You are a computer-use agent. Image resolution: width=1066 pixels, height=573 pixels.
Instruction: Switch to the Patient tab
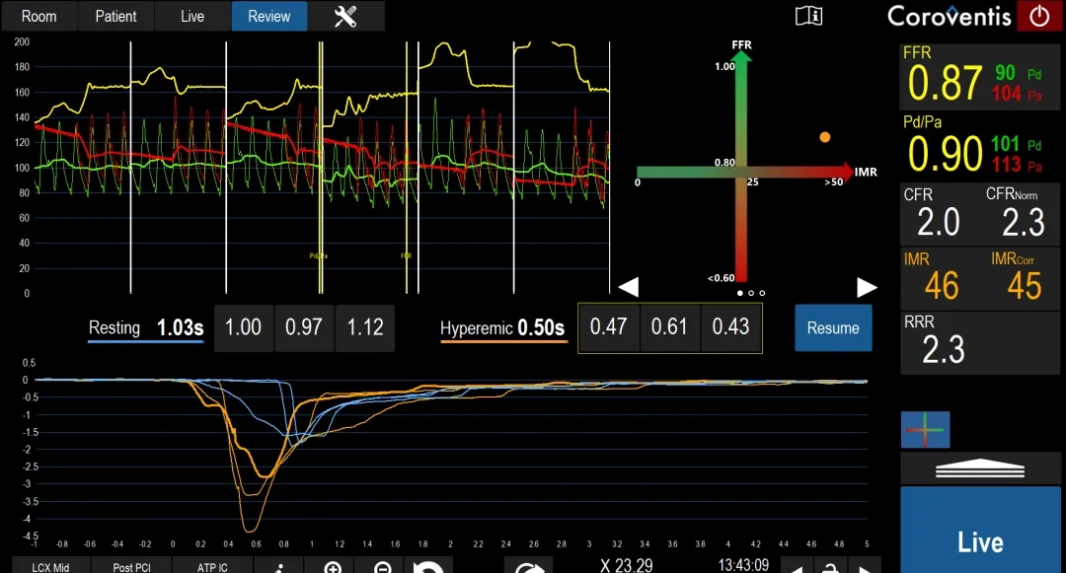(115, 16)
